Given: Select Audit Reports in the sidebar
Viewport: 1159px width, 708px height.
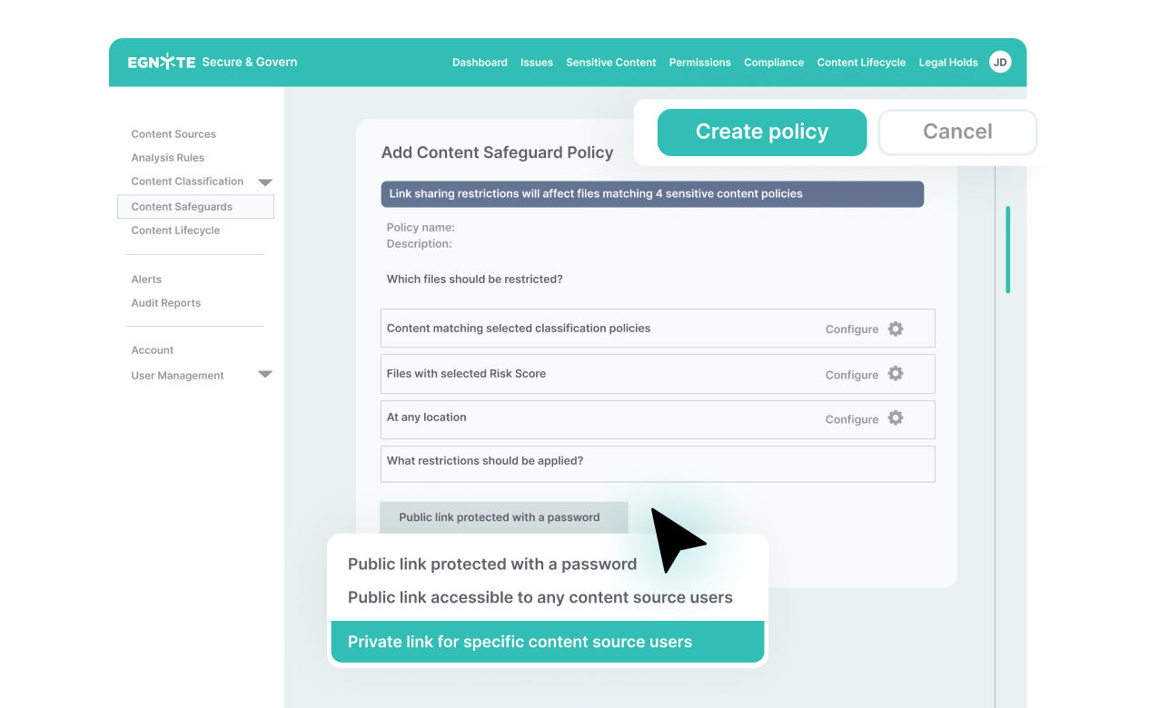Looking at the screenshot, I should point(166,303).
